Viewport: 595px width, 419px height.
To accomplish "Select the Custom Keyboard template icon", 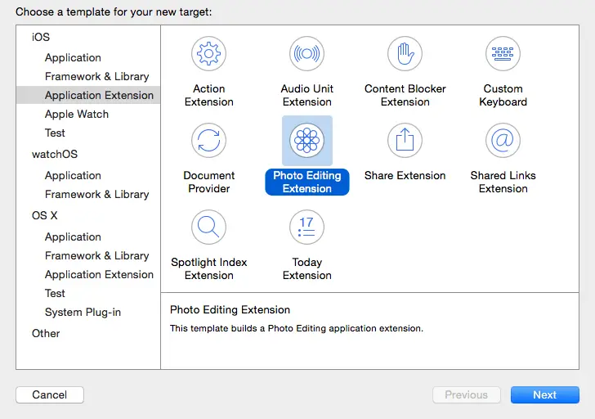I will coord(503,54).
